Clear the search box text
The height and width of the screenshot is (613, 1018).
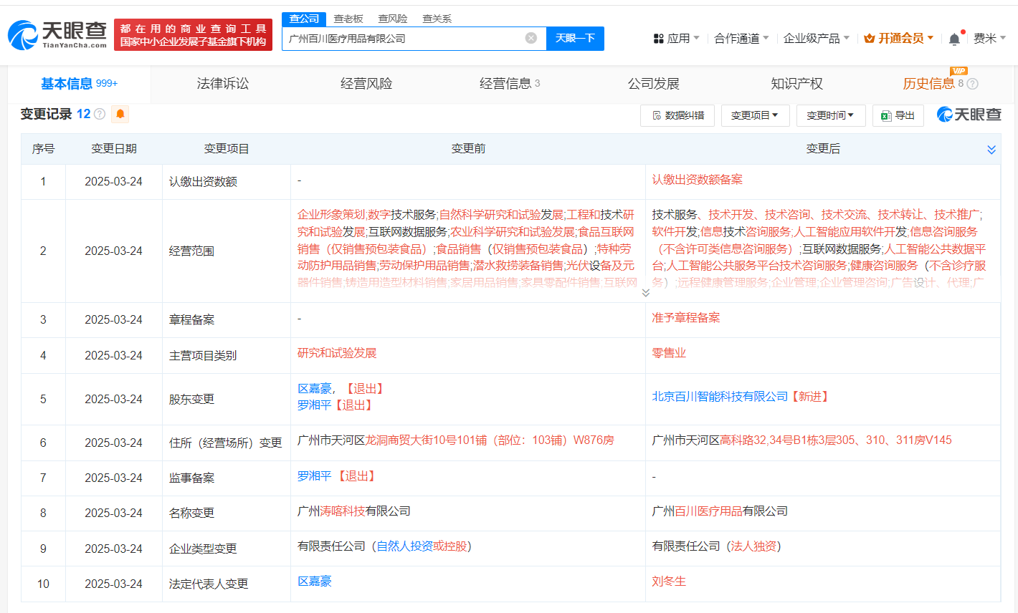pos(531,38)
